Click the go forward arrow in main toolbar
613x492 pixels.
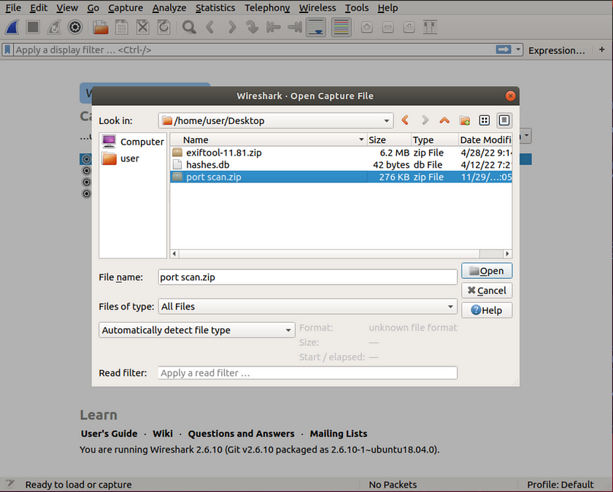(232, 28)
